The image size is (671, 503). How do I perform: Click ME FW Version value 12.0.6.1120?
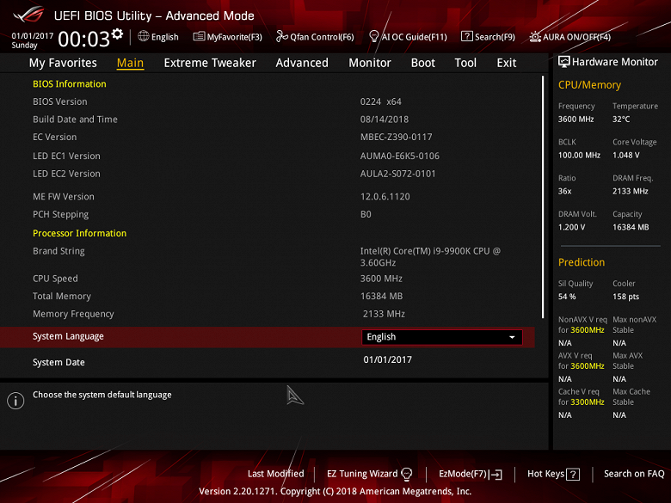point(385,197)
